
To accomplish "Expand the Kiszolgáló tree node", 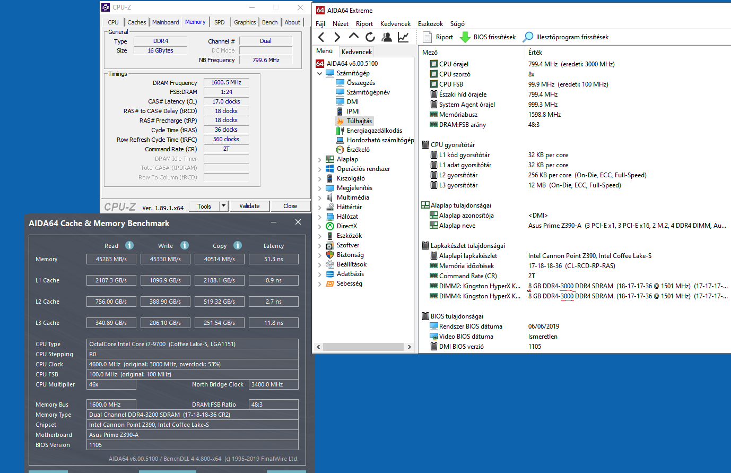I will tap(320, 178).
